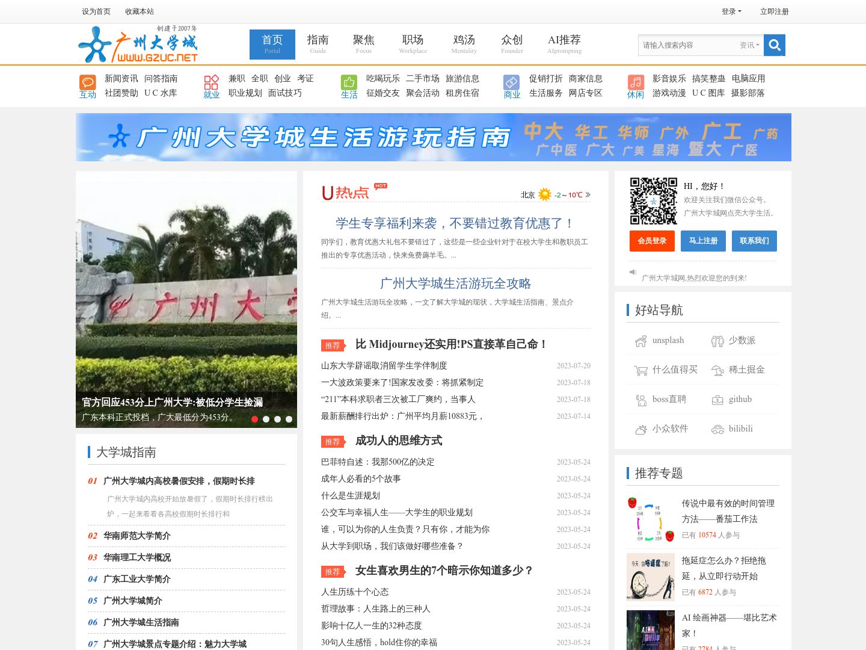
Task: Select the fourth carousel dot
Action: pyautogui.click(x=289, y=419)
